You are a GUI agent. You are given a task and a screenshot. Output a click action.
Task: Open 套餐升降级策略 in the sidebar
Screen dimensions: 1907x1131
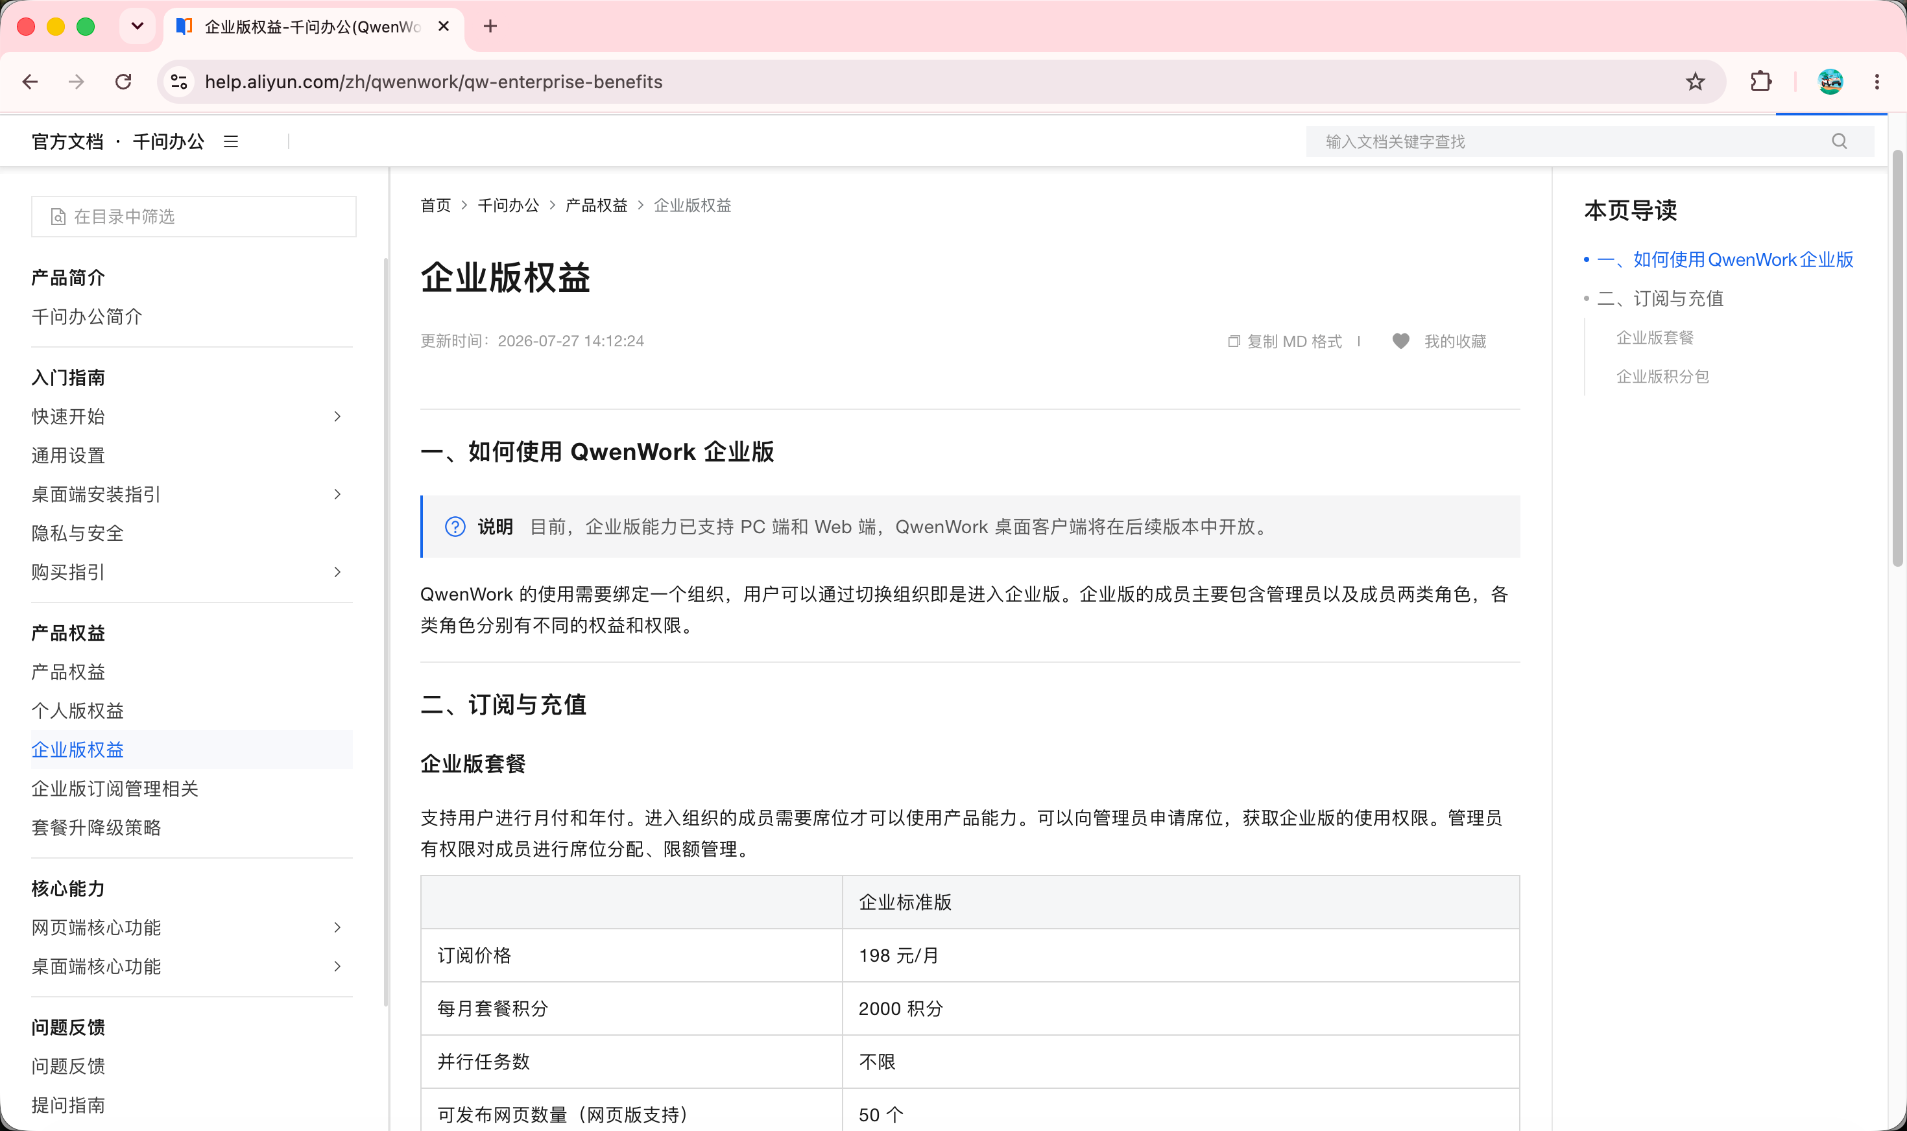coord(96,827)
